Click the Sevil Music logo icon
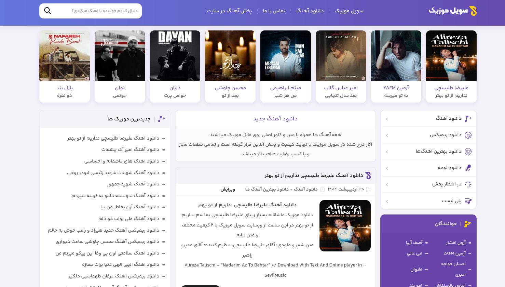The height and width of the screenshot is (287, 505). 473,11
